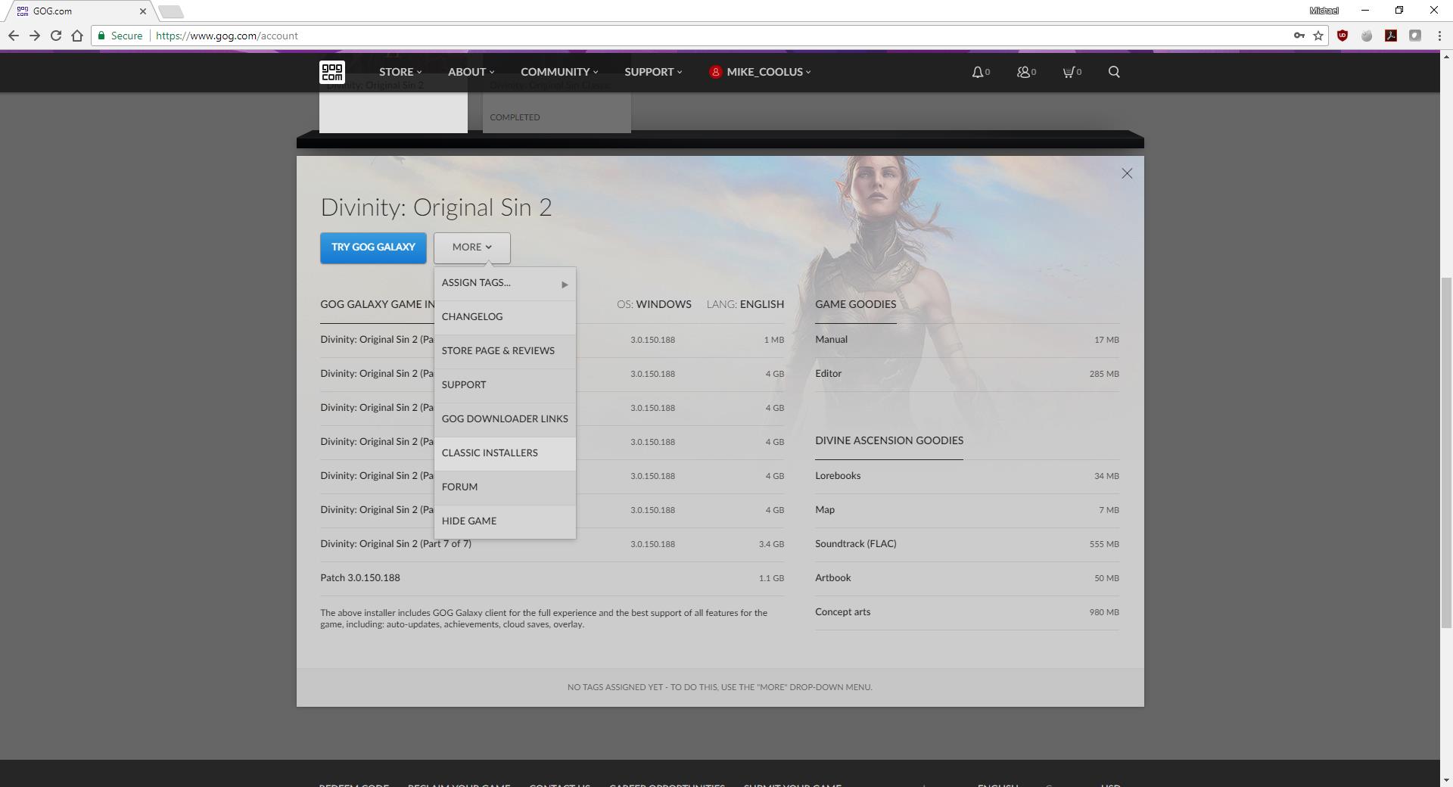This screenshot has width=1453, height=787.
Task: Click the page vertical scrollbar
Action: (1446, 452)
